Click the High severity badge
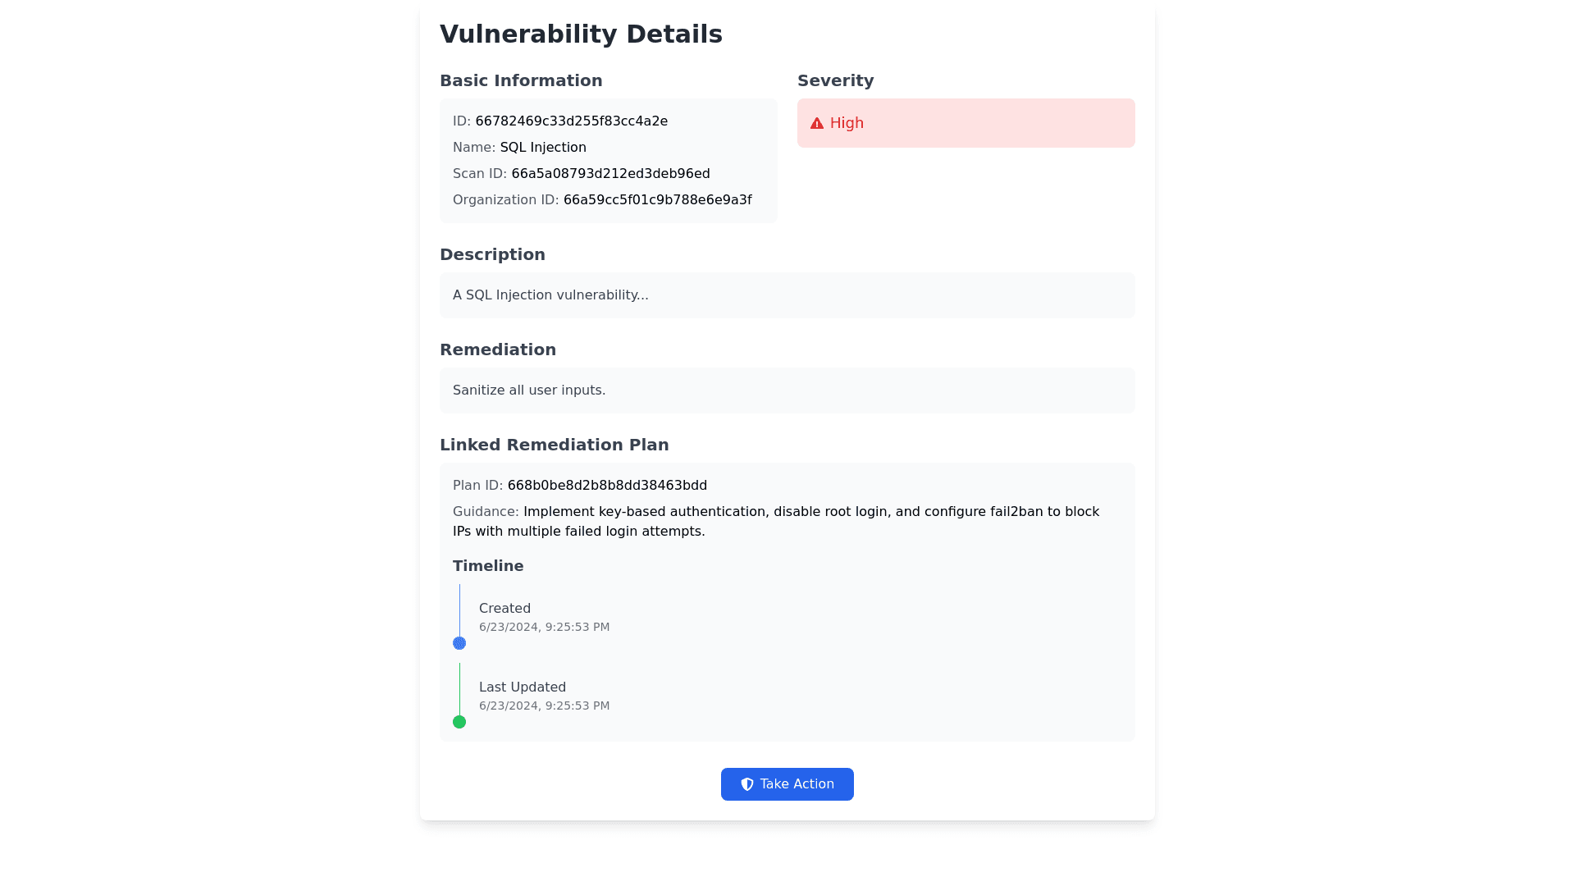This screenshot has width=1575, height=886. pyautogui.click(x=966, y=123)
